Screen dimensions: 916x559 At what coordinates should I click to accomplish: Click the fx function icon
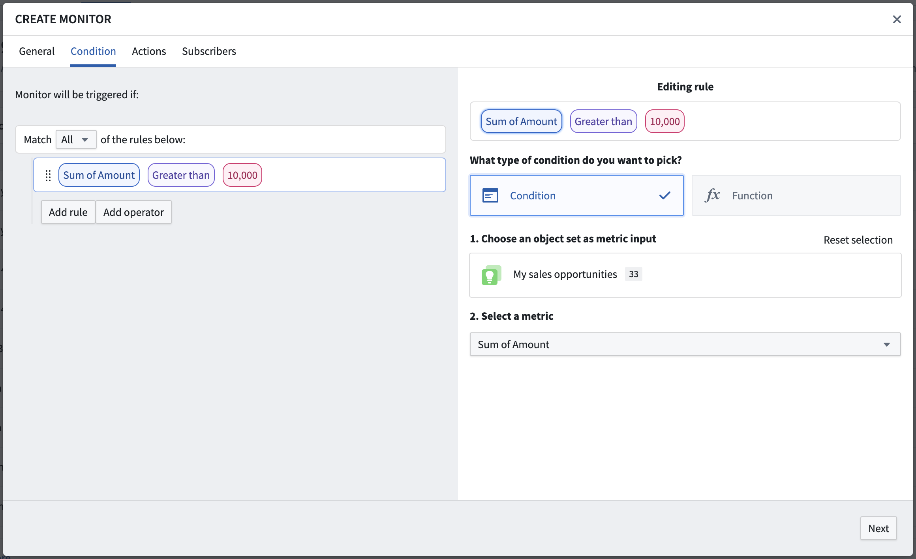(x=712, y=195)
